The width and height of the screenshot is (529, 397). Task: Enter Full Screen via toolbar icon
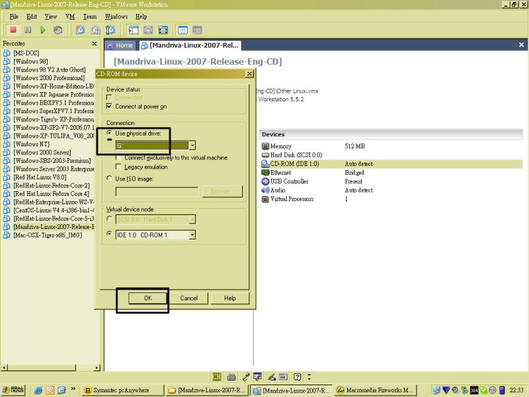click(163, 30)
